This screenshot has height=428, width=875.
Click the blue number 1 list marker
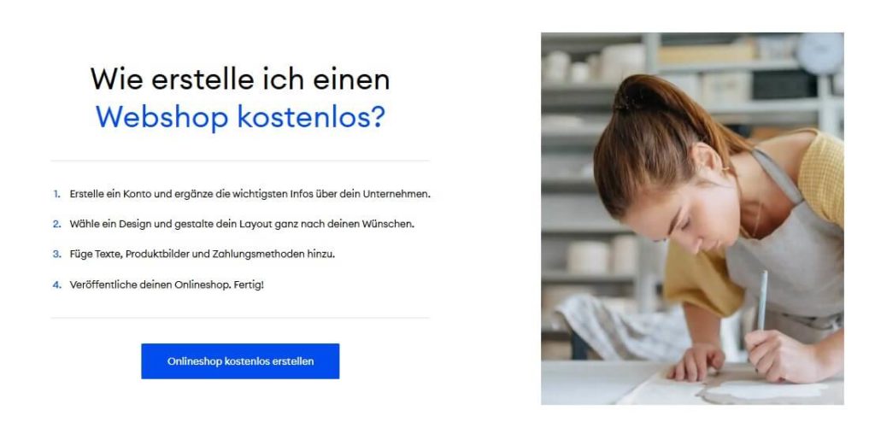tap(56, 194)
